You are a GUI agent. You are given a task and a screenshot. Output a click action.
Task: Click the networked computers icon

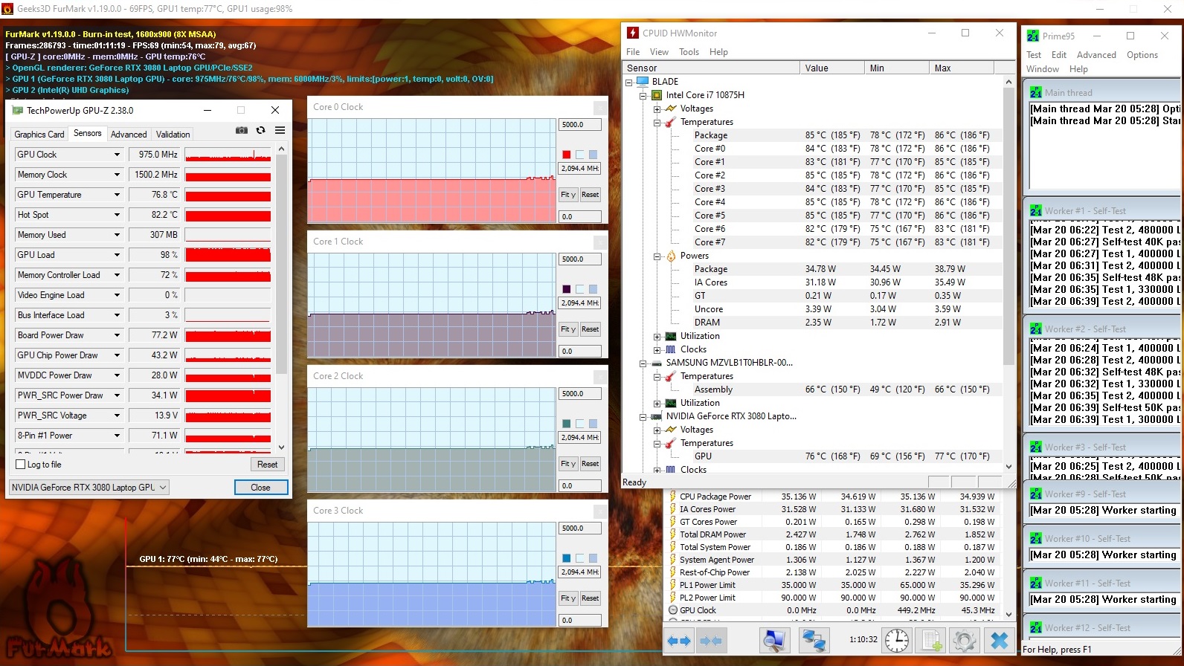[814, 641]
